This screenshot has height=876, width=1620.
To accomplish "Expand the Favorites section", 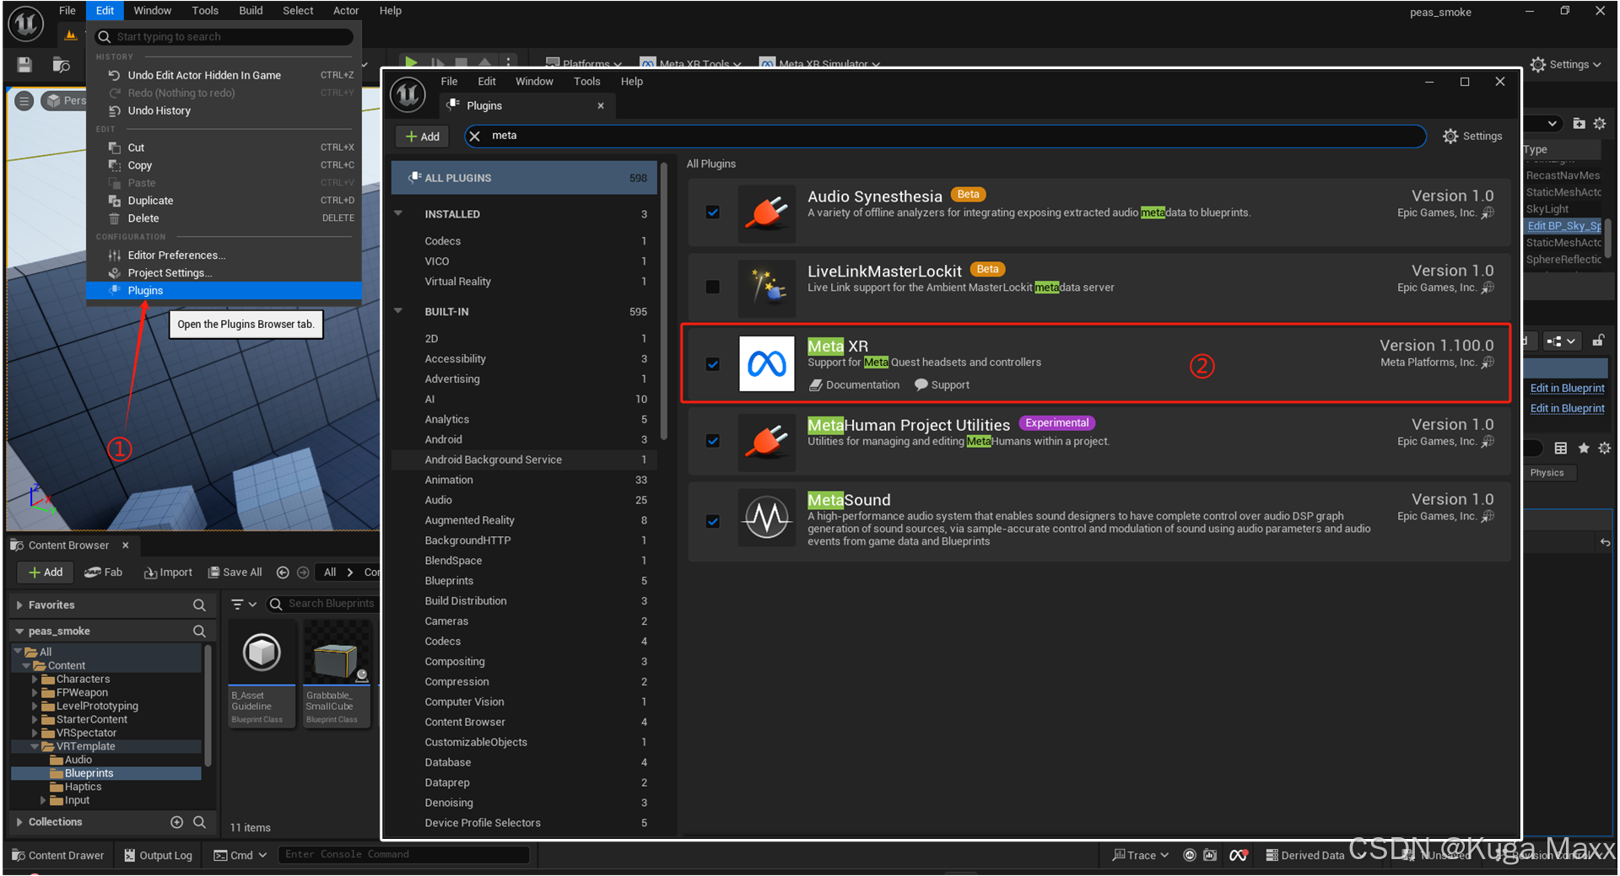I will [19, 605].
